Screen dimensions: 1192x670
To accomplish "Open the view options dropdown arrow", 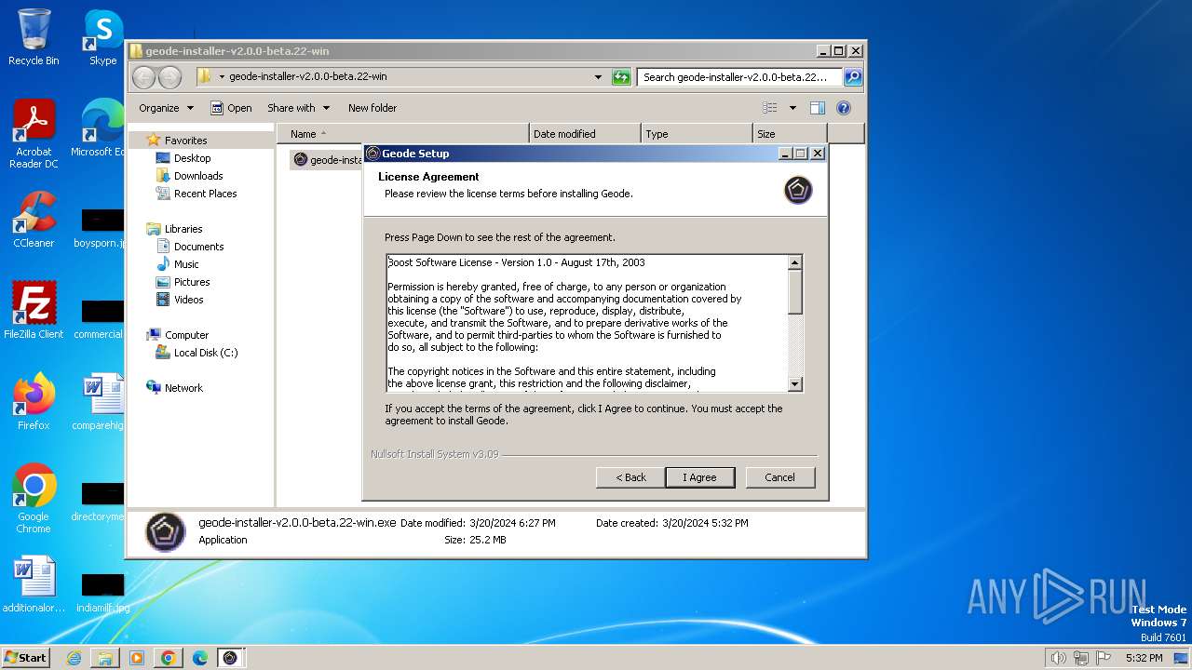I will tap(792, 108).
